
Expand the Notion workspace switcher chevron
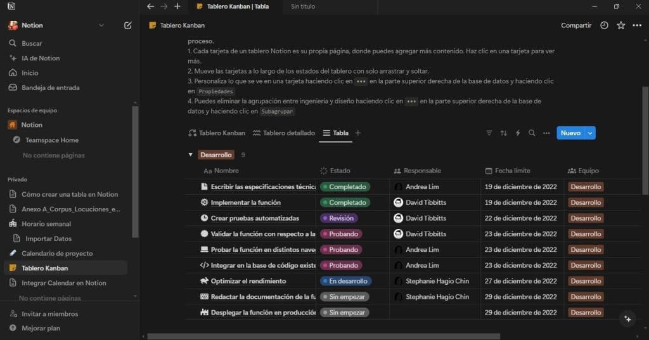click(101, 25)
